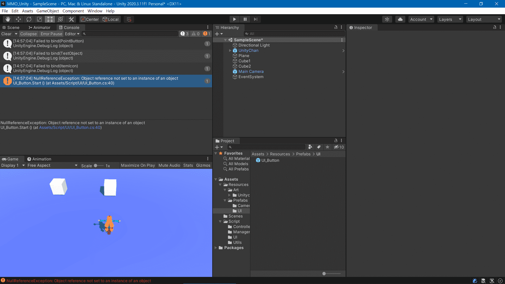The width and height of the screenshot is (505, 284).
Task: Toggle grid snapping icon
Action: pos(129,19)
